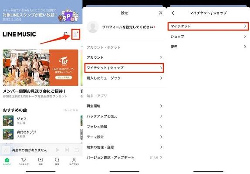Open マイチケット on ticket screen
This screenshot has height=174, width=250.
[208, 26]
